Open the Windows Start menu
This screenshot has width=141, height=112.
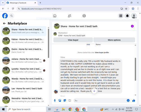pyautogui.click(x=3, y=109)
